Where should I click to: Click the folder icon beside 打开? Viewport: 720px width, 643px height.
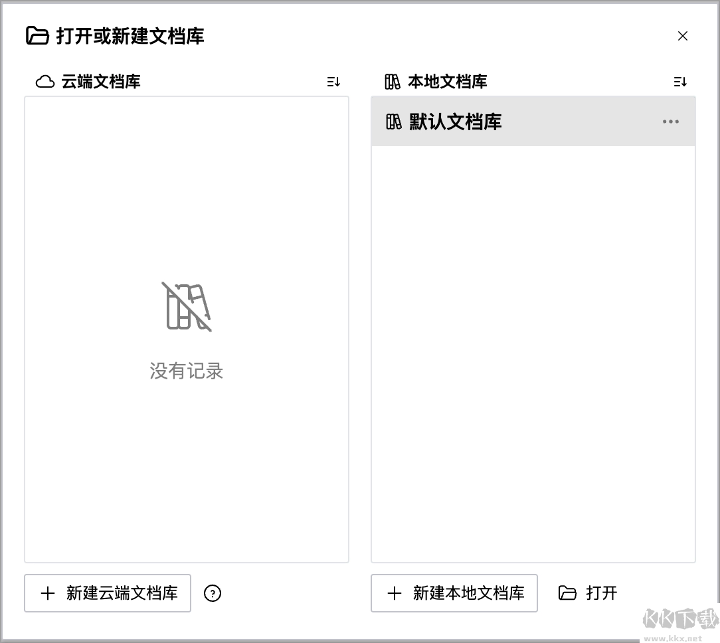567,593
